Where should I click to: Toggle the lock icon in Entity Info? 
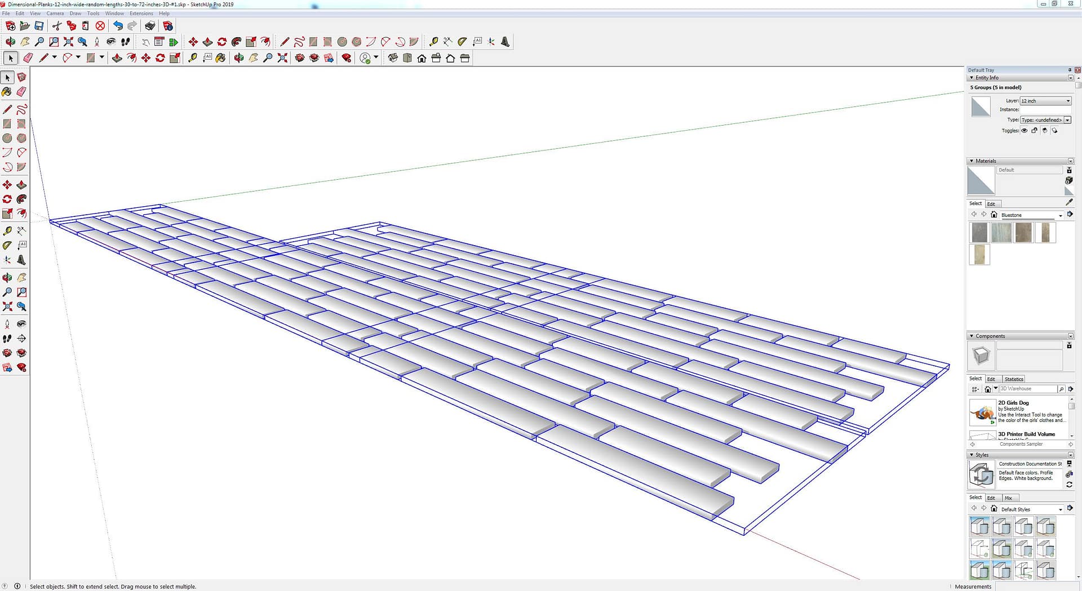1034,131
